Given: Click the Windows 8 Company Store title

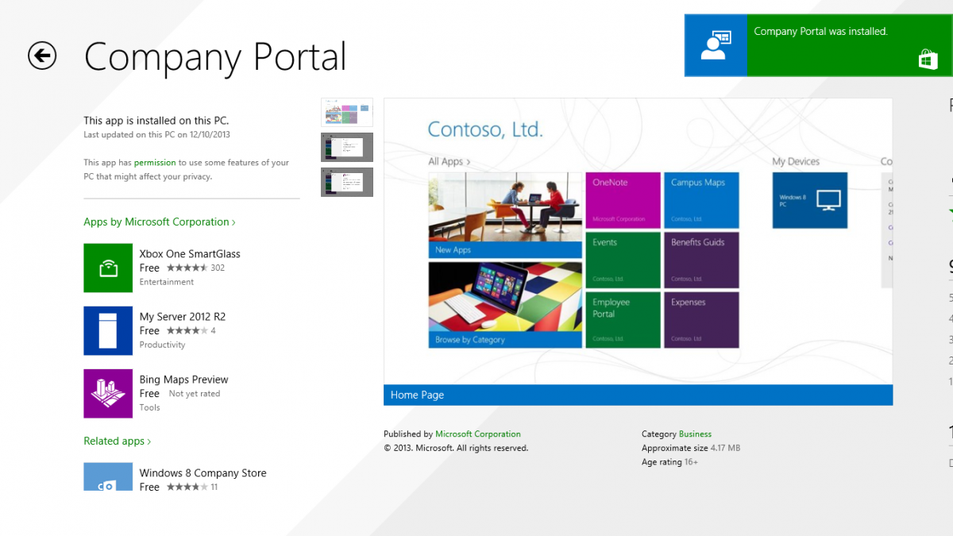Looking at the screenshot, I should pos(203,473).
